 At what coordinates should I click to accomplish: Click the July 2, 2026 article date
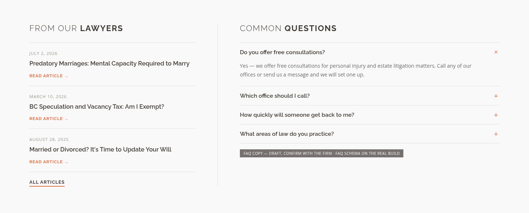click(43, 53)
